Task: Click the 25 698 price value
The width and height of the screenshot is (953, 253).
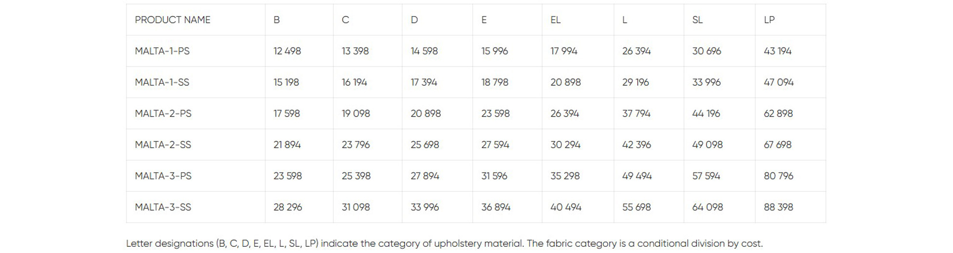Action: pyautogui.click(x=425, y=145)
